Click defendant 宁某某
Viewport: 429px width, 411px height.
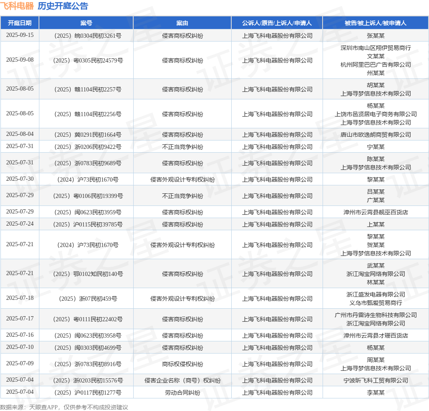[x=376, y=147]
